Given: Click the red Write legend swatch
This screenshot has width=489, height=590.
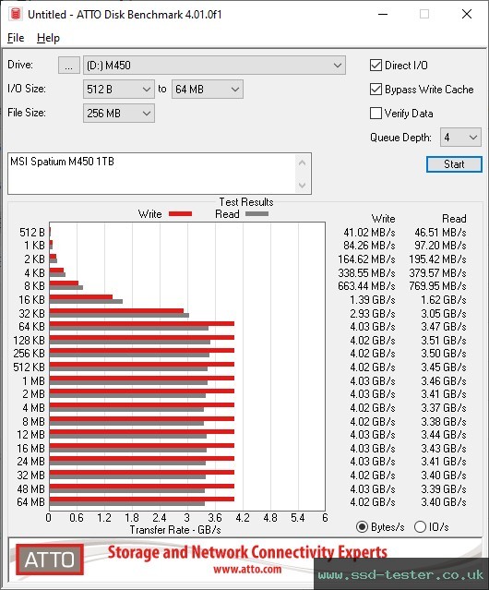Looking at the screenshot, I should click(181, 214).
